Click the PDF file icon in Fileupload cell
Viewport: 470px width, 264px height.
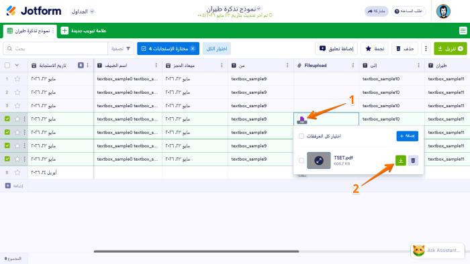point(302,119)
